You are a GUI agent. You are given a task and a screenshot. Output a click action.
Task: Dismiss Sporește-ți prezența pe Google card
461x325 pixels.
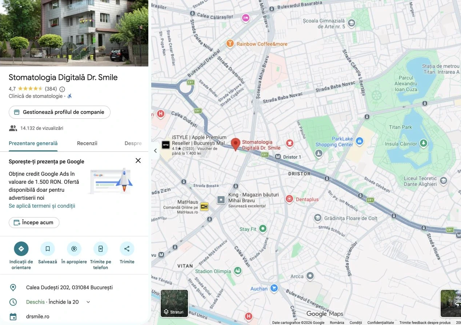pos(138,161)
